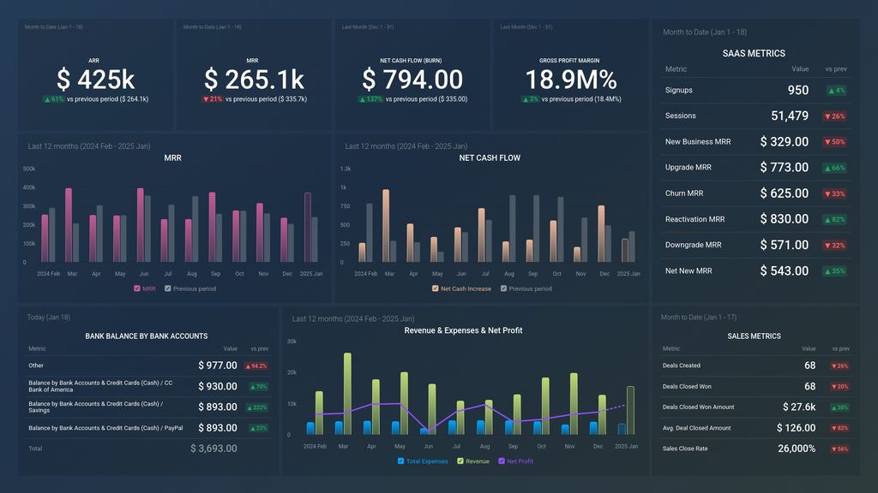This screenshot has height=493, width=878.
Task: Click Deals Created 26% down badge
Action: pos(839,366)
